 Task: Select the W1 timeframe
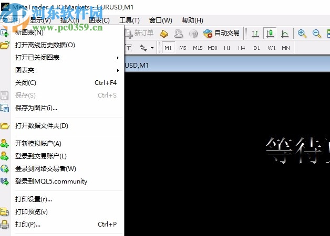click(272, 48)
